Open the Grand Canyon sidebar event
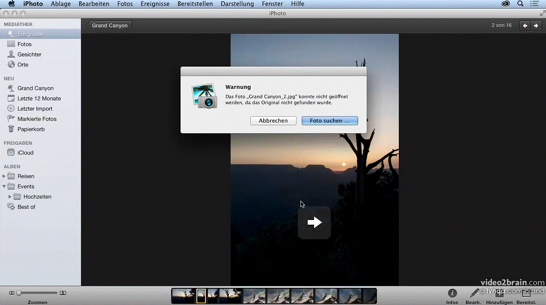Screen dimensions: 546x305 (x=40, y=88)
